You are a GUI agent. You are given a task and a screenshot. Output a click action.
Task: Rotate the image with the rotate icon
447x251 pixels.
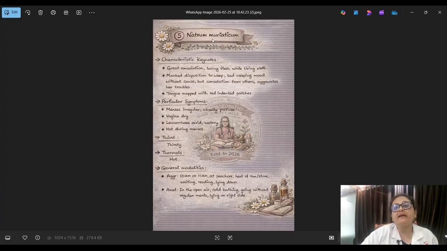point(28,13)
